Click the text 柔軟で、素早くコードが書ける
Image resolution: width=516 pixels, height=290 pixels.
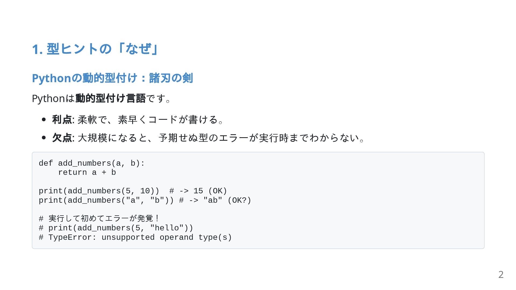[x=148, y=119]
